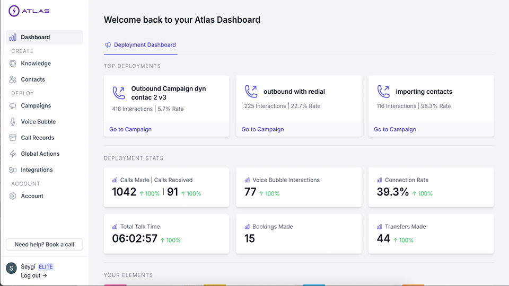The image size is (509, 286).
Task: Click the 91 calls received value
Action: (x=172, y=192)
